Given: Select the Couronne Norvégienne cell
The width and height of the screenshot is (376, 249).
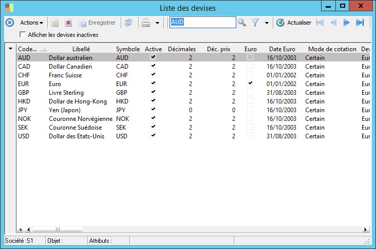Looking at the screenshot, I should (x=81, y=119).
